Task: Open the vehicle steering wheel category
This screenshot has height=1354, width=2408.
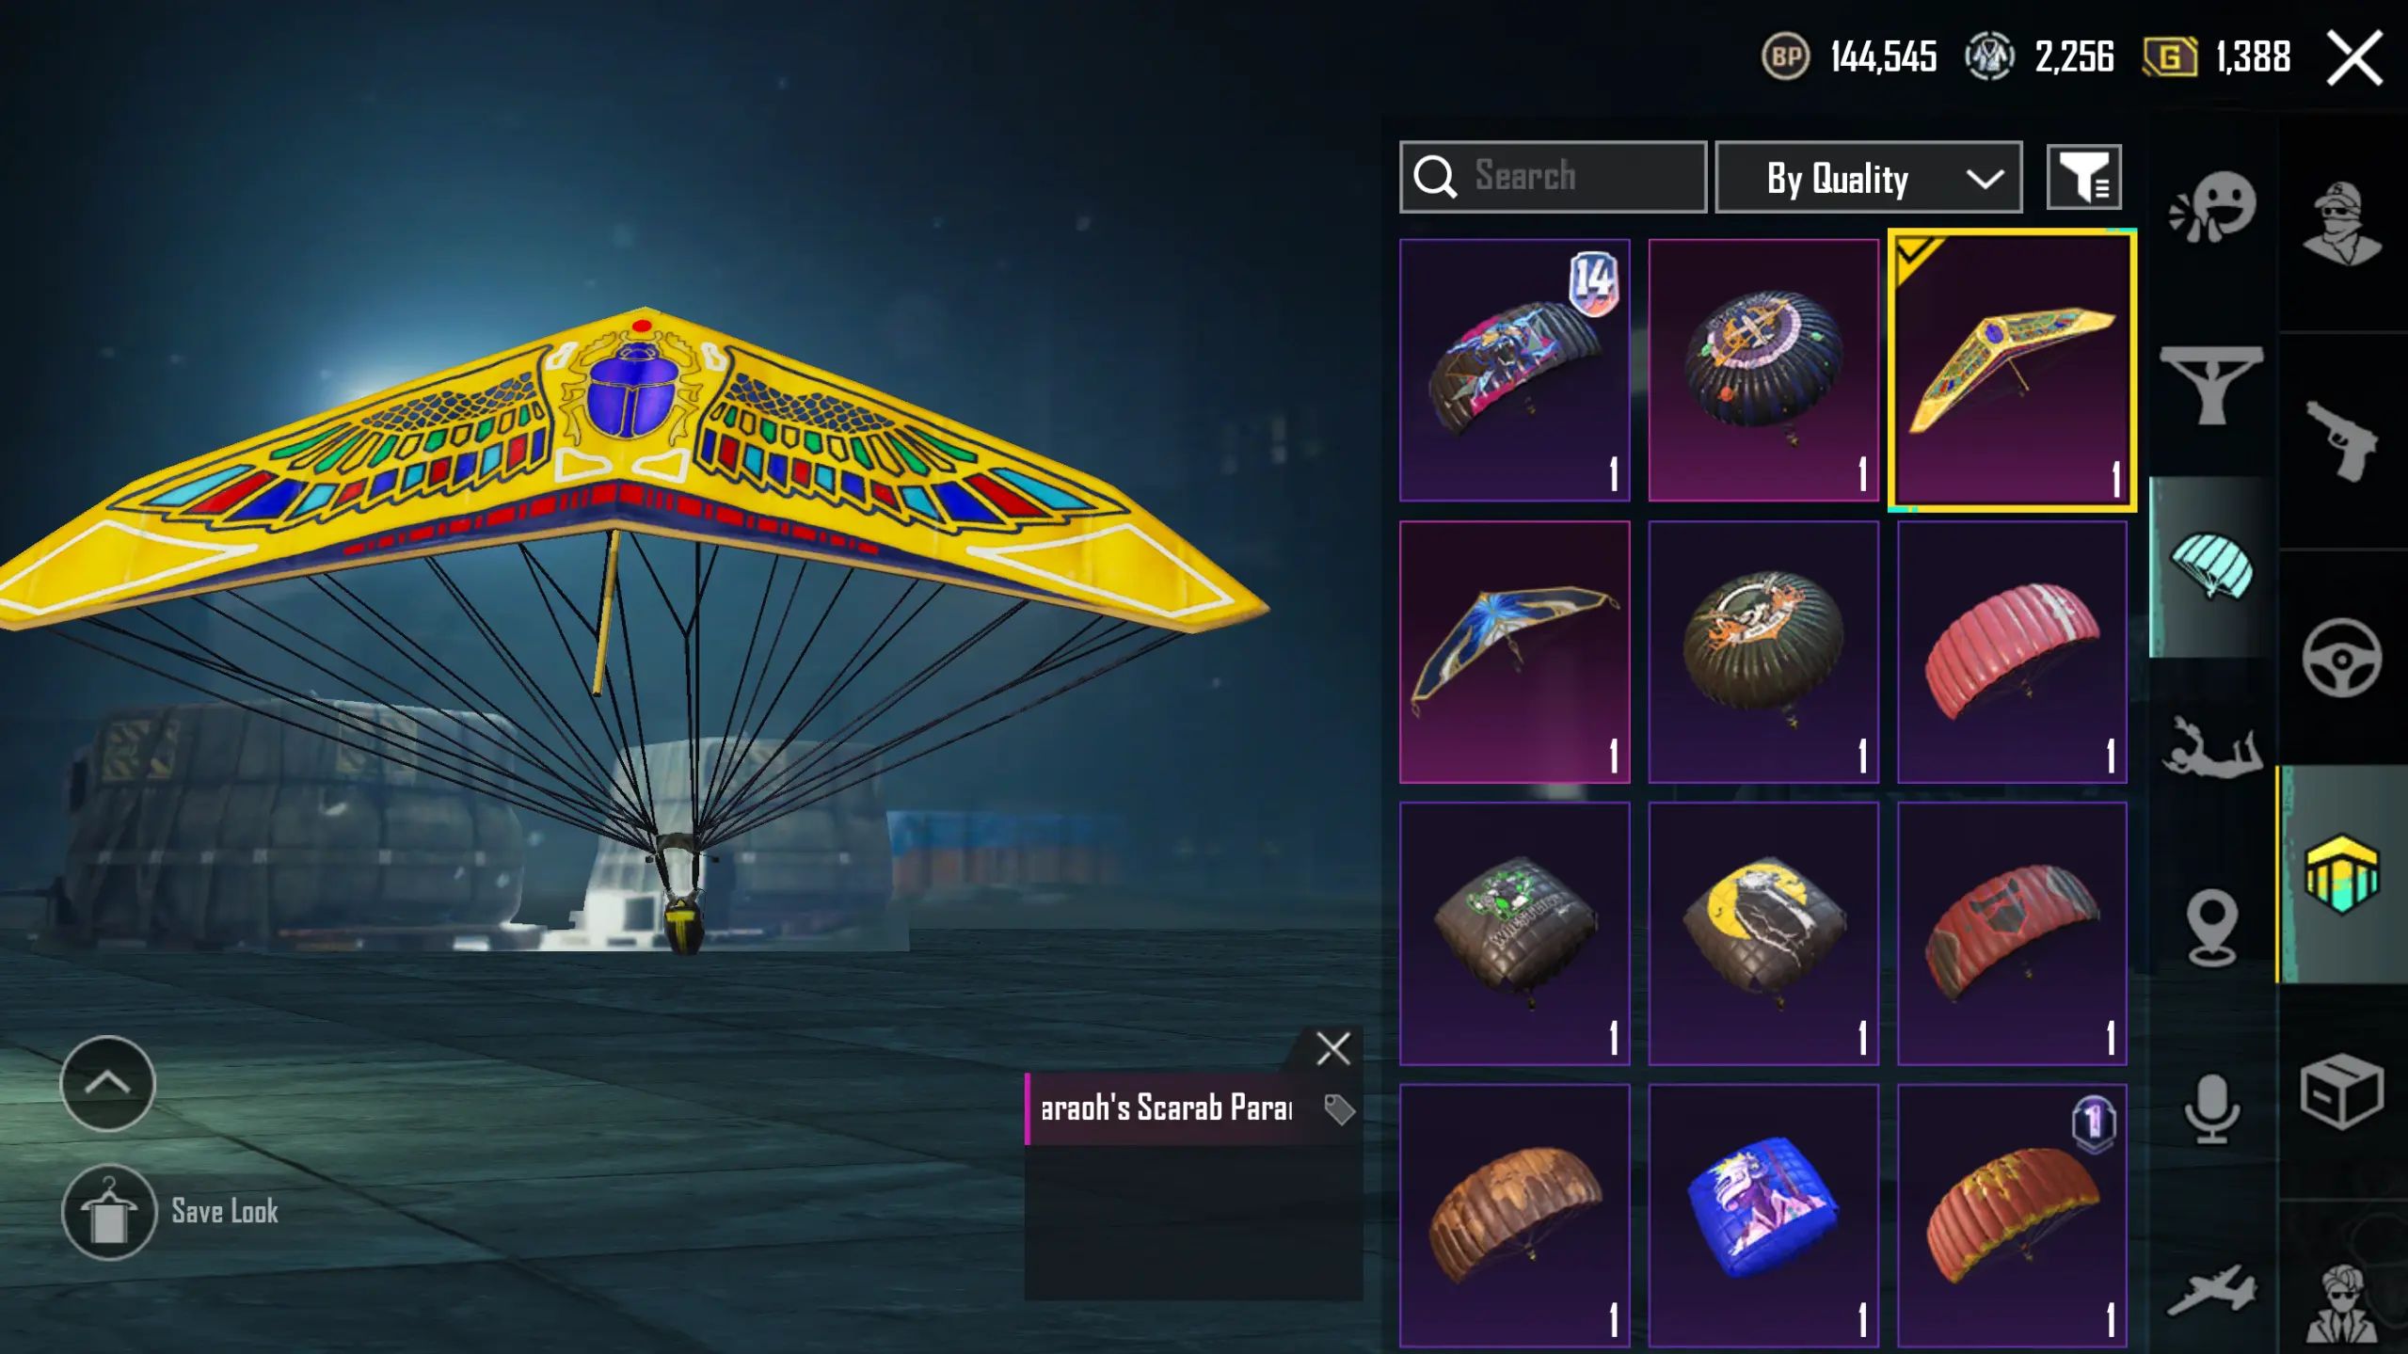Action: pos(2342,658)
